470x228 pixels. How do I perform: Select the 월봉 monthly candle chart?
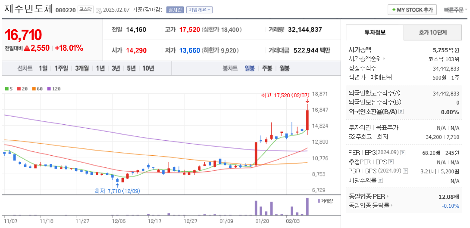coord(285,68)
